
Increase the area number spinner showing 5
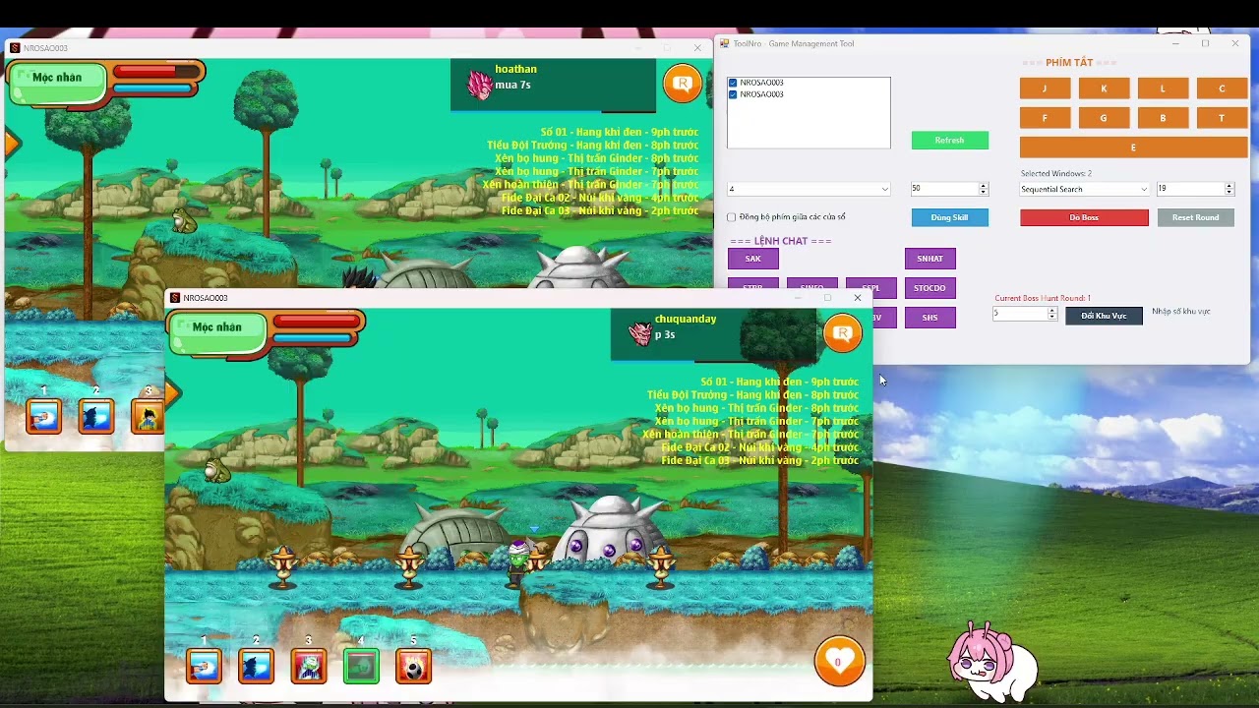[1052, 310]
